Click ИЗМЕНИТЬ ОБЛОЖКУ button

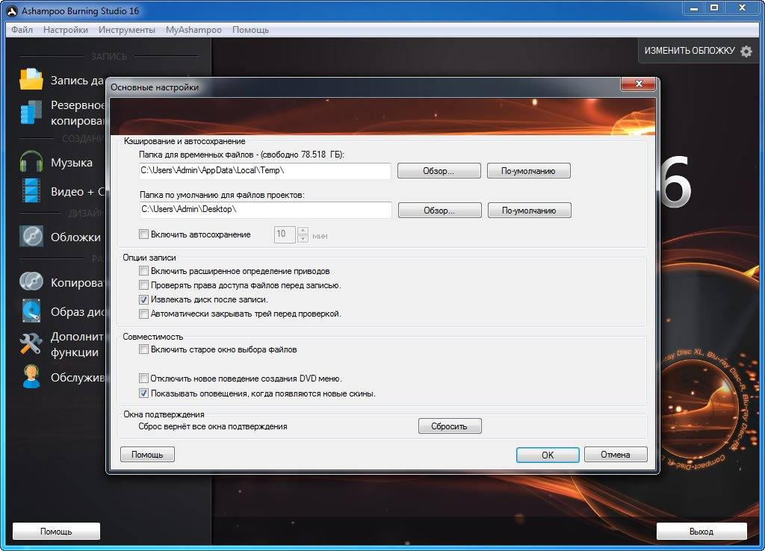click(x=699, y=51)
